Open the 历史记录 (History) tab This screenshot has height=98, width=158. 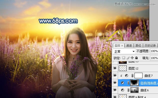(x=150, y=45)
